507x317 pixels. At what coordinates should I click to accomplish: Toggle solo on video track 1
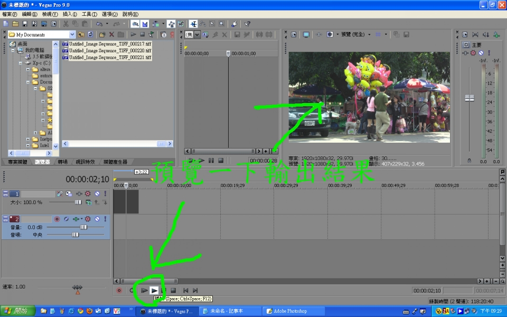coord(105,194)
